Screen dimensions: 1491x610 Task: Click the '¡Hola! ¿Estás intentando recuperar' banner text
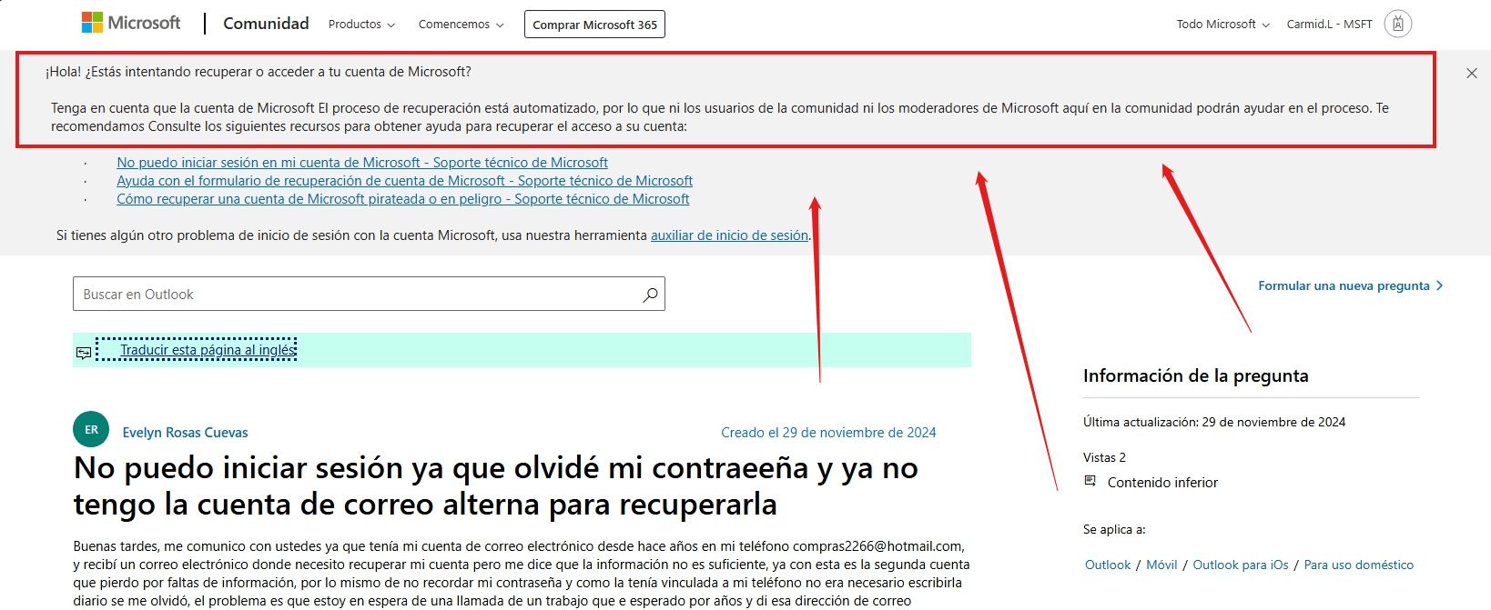tap(259, 72)
